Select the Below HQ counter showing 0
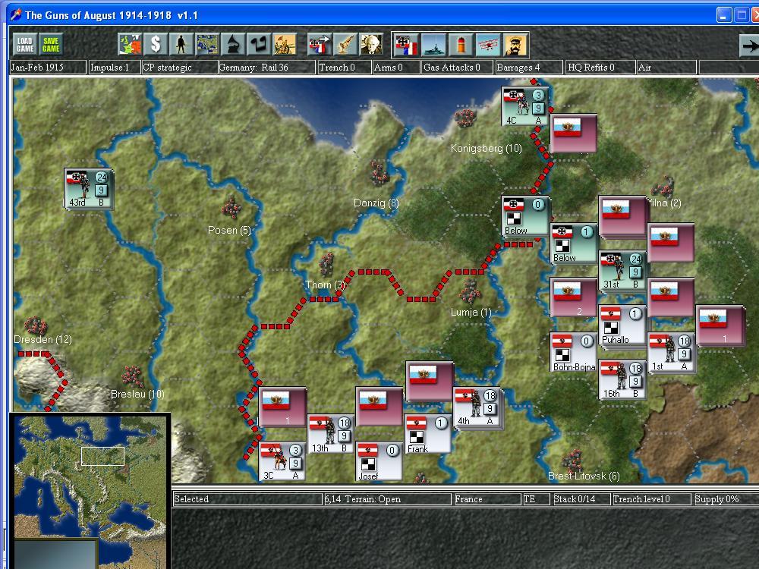 click(x=526, y=216)
